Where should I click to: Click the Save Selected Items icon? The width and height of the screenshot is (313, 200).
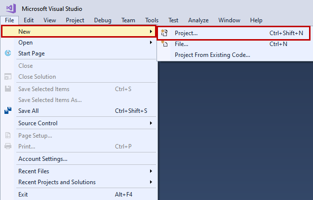[x=8, y=89]
